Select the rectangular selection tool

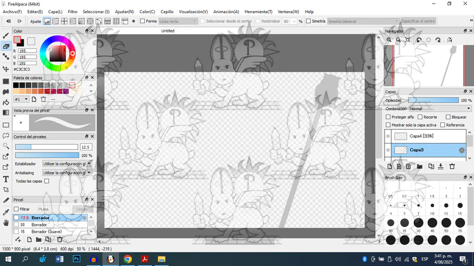pos(6,125)
